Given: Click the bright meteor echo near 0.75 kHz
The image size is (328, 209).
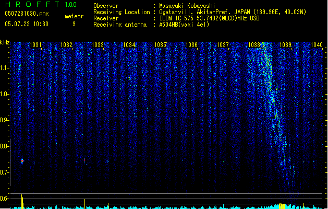Looking at the screenshot, I should [22, 161].
